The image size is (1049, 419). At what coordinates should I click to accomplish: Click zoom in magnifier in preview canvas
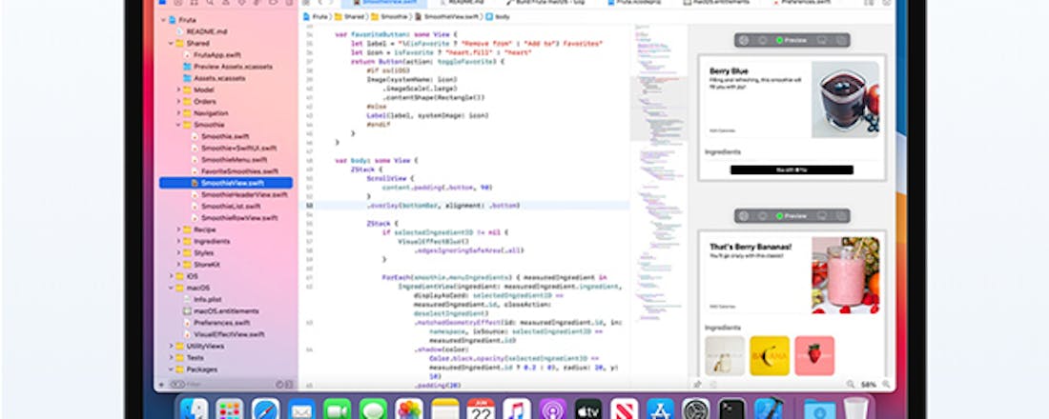887,385
